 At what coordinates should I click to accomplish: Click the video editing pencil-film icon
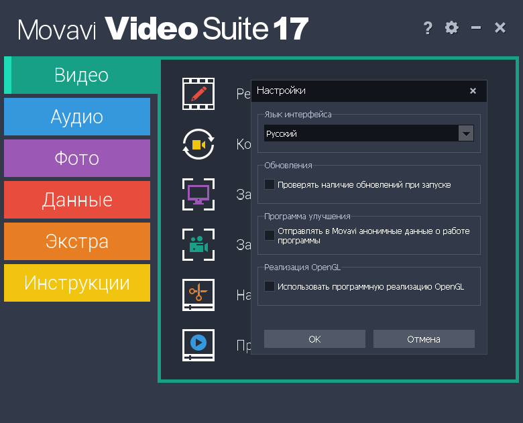click(198, 94)
